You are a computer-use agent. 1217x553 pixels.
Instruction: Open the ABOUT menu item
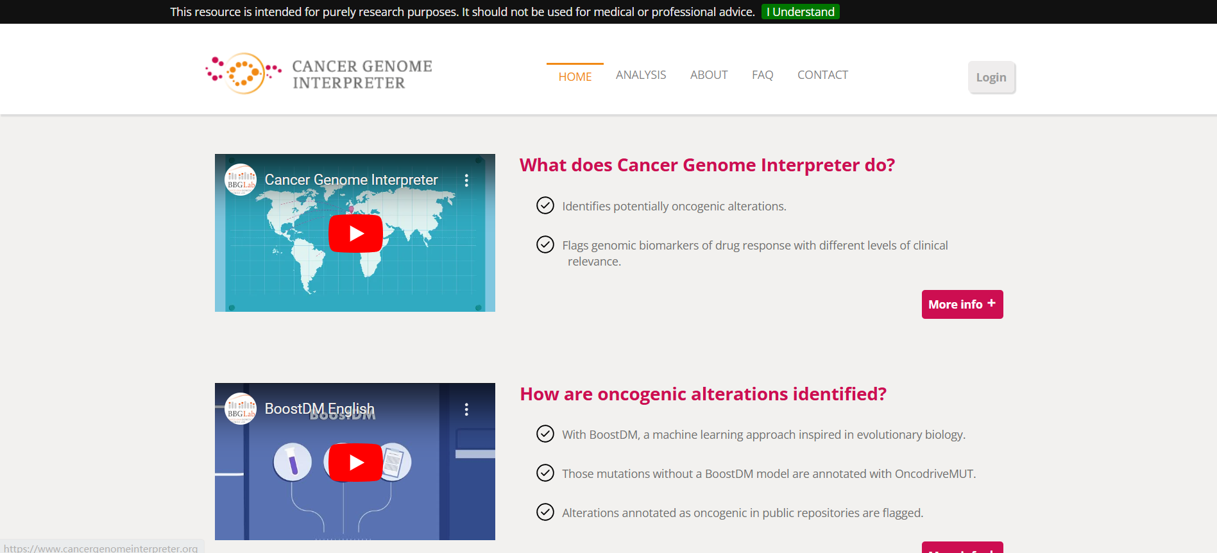tap(709, 75)
